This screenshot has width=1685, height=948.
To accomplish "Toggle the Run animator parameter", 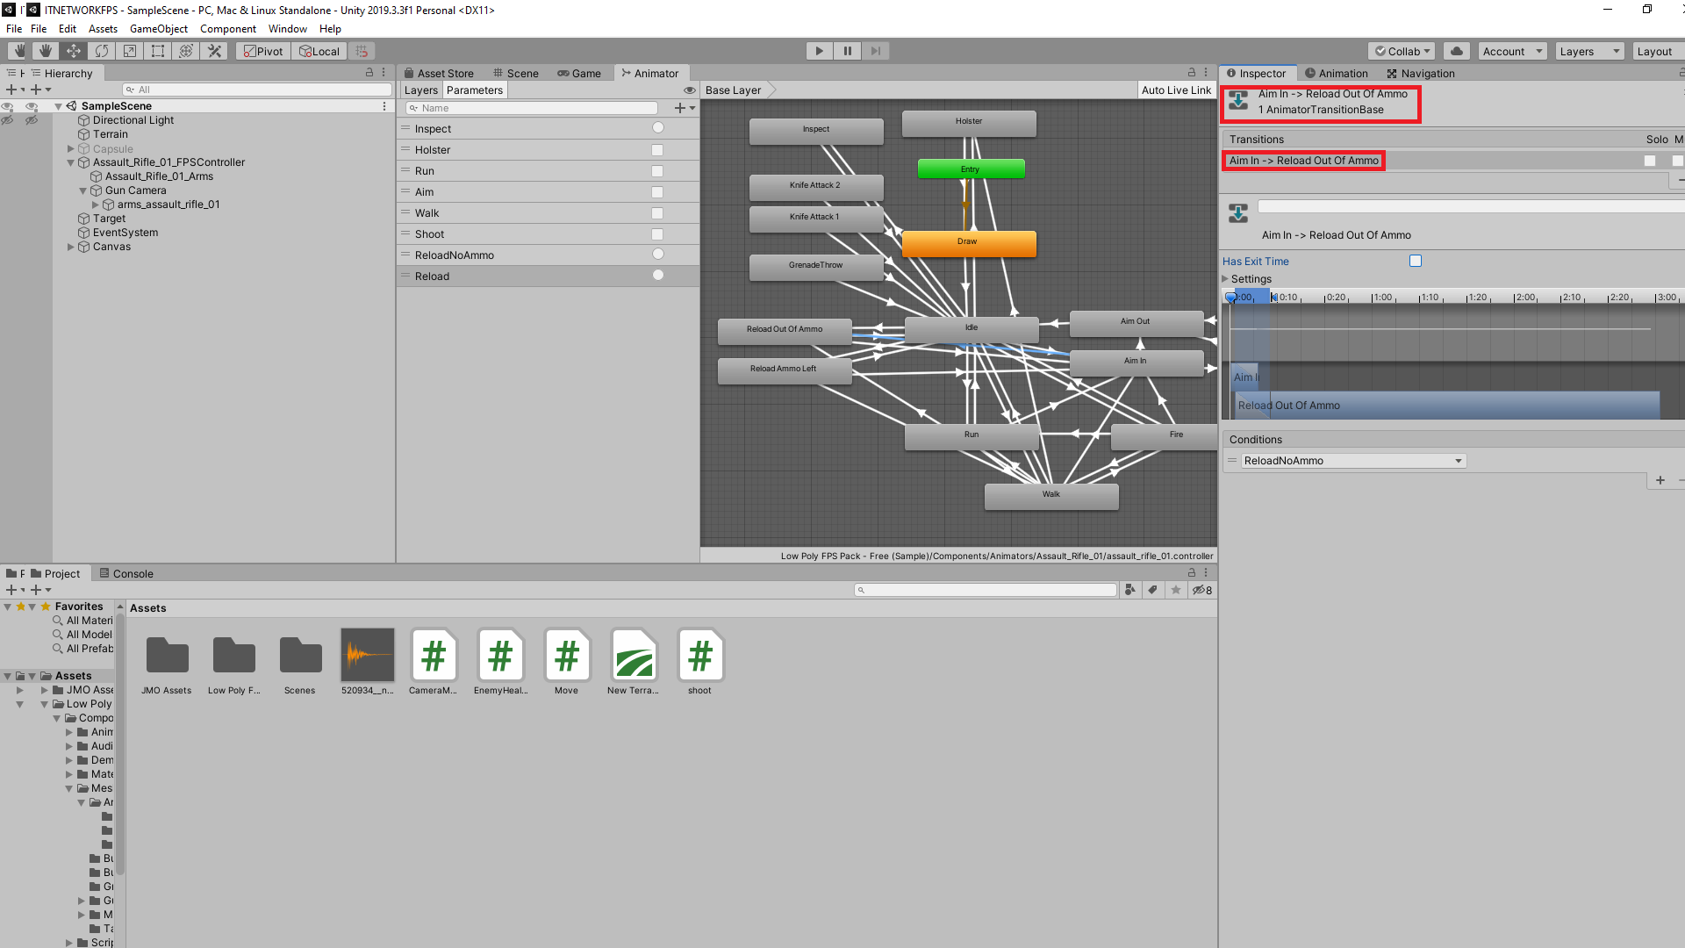I will coord(656,170).
